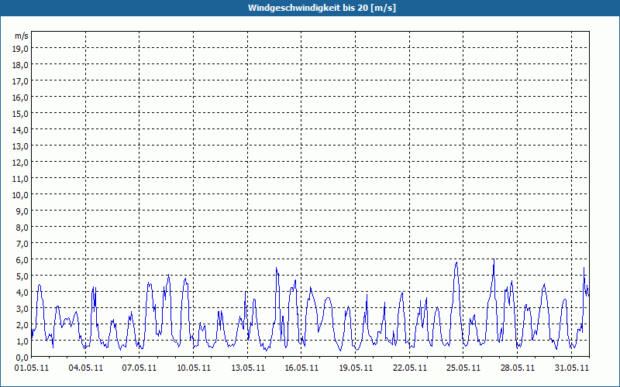Select the 18,0 y-axis label
Viewport: 620px width, 387px height.
(x=21, y=64)
